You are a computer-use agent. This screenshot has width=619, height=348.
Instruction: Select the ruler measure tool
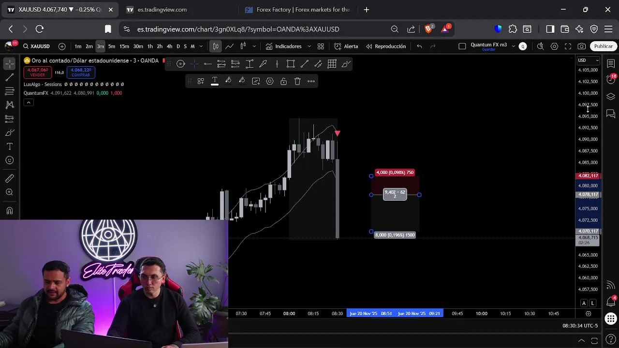pyautogui.click(x=9, y=178)
